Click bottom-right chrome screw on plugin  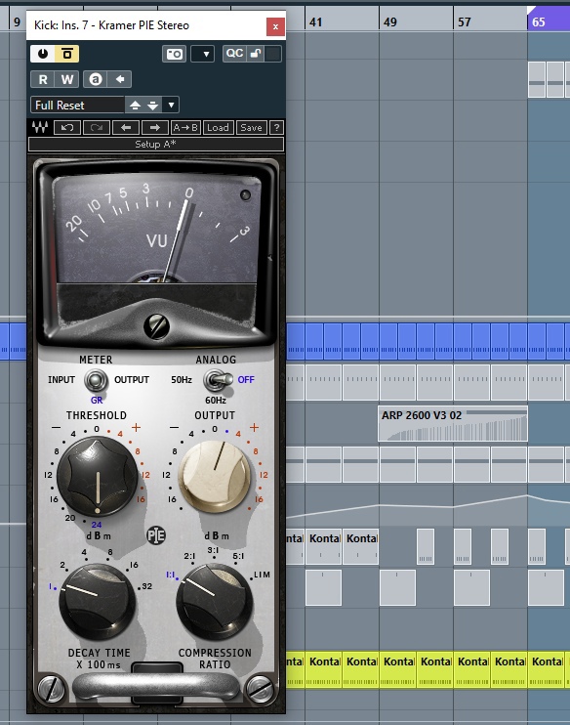coord(260,688)
